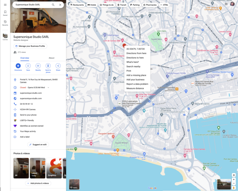Click 'Suggest an edit' button
This screenshot has width=238, height=191.
pyautogui.click(x=38, y=144)
